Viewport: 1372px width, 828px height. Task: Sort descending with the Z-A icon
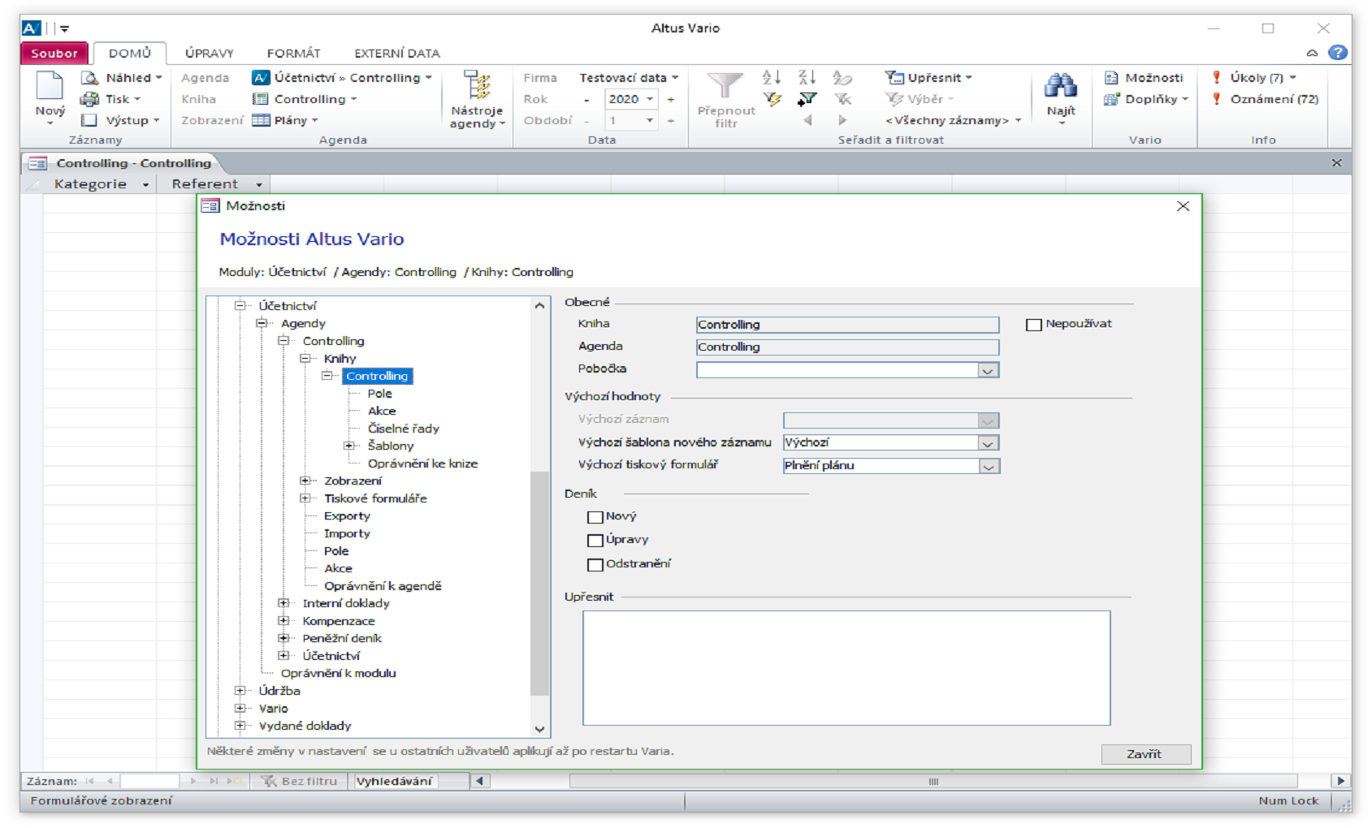tap(807, 78)
